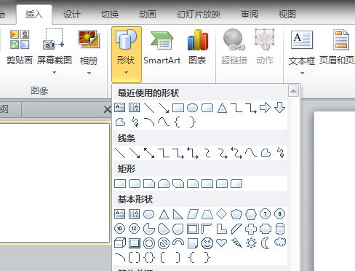Open the 插入 ribbon tab

[x=34, y=14]
